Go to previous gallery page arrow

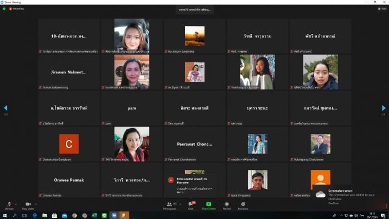click(6, 108)
